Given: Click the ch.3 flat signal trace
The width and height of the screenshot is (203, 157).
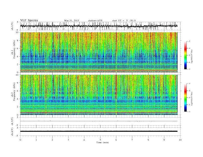Looking at the screenshot, I should [99, 121].
